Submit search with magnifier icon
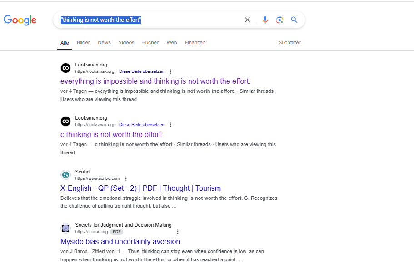The image size is (414, 264). [x=294, y=20]
